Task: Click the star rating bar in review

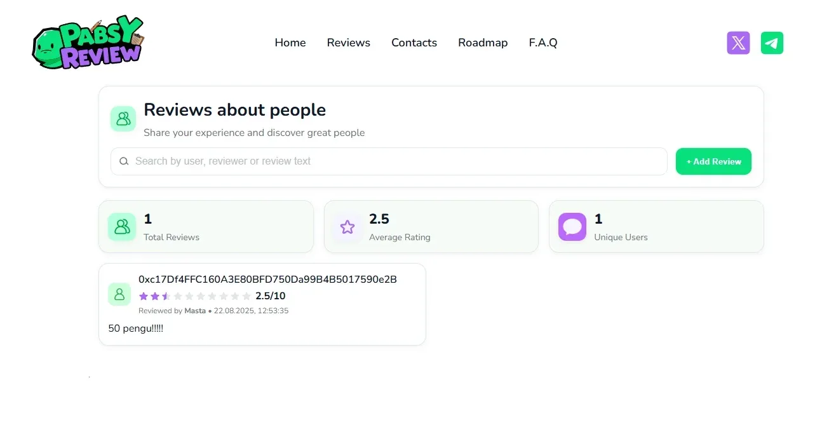Action: point(195,296)
